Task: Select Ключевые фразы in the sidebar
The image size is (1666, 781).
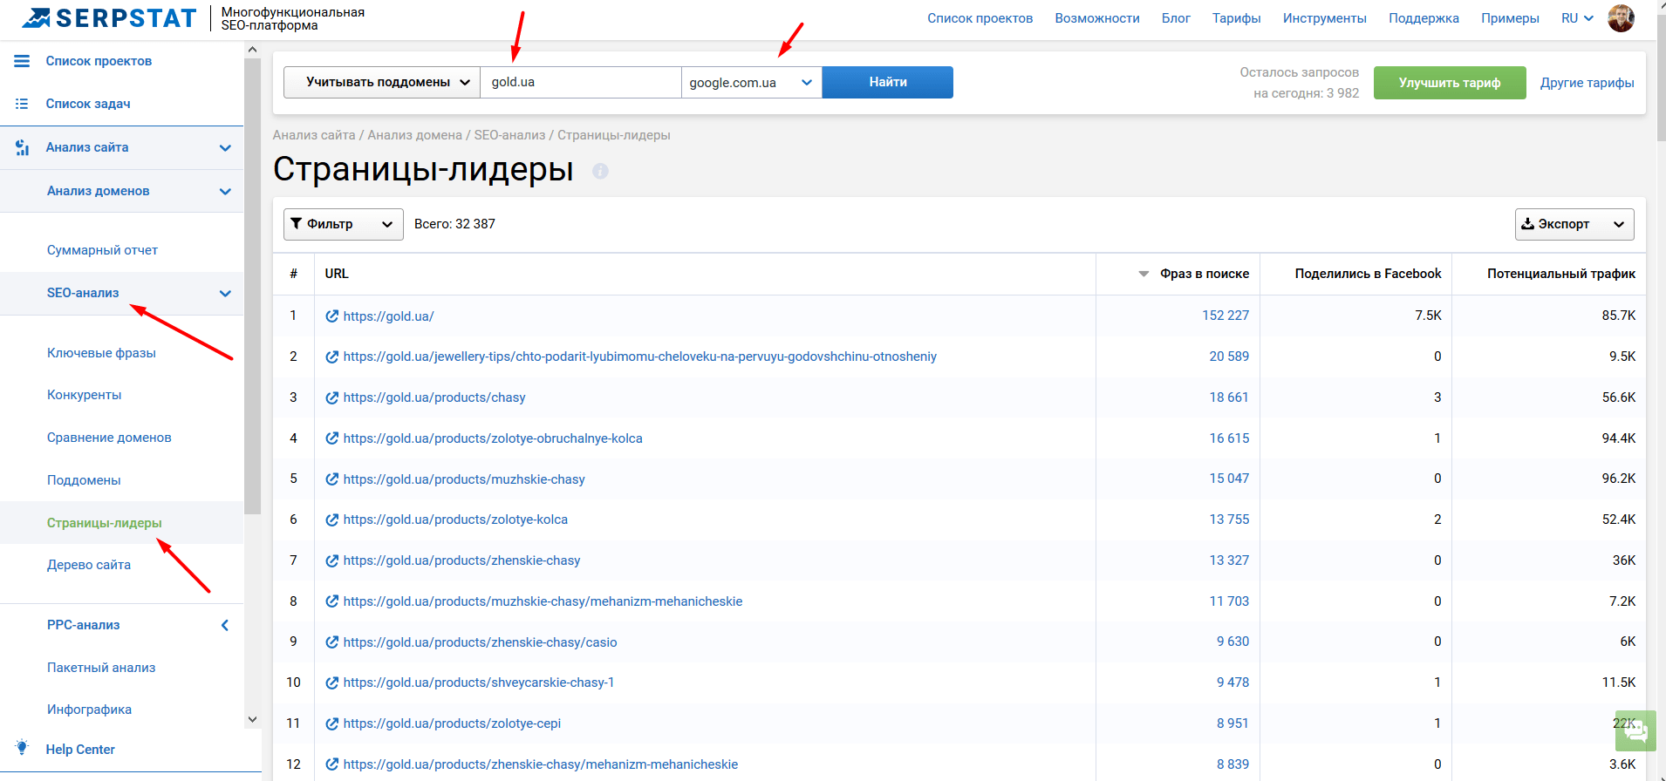Action: point(101,353)
